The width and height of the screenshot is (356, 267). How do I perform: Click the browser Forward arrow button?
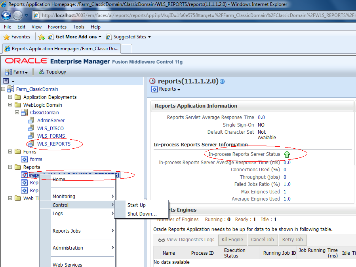(17, 15)
